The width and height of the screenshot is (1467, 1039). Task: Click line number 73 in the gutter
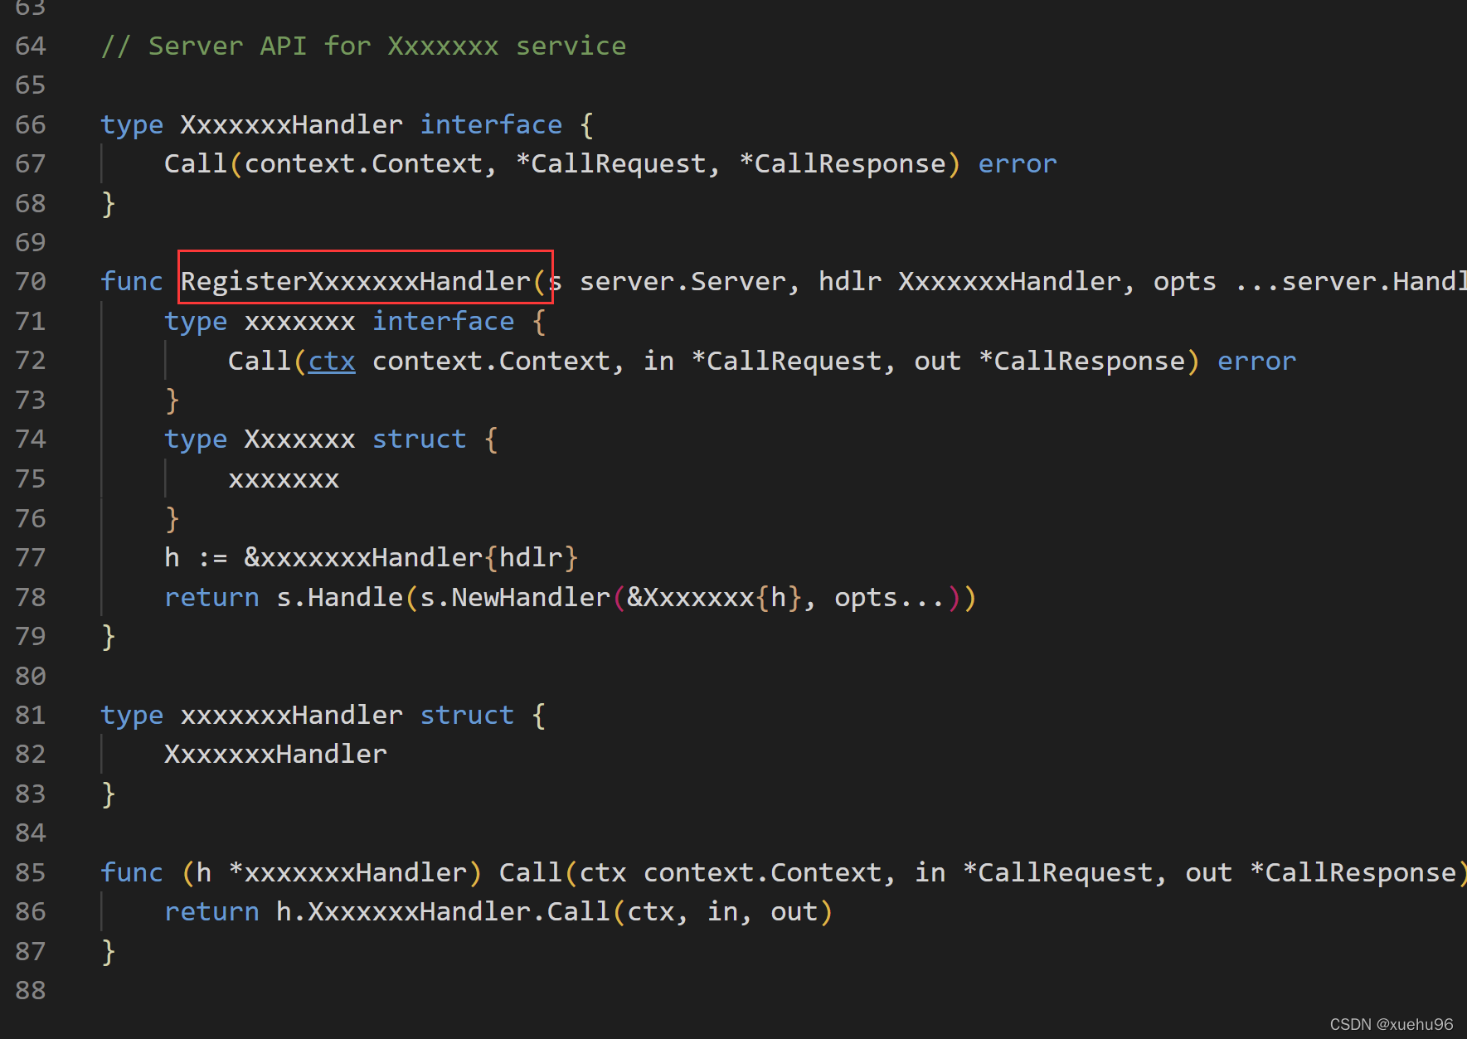point(31,400)
